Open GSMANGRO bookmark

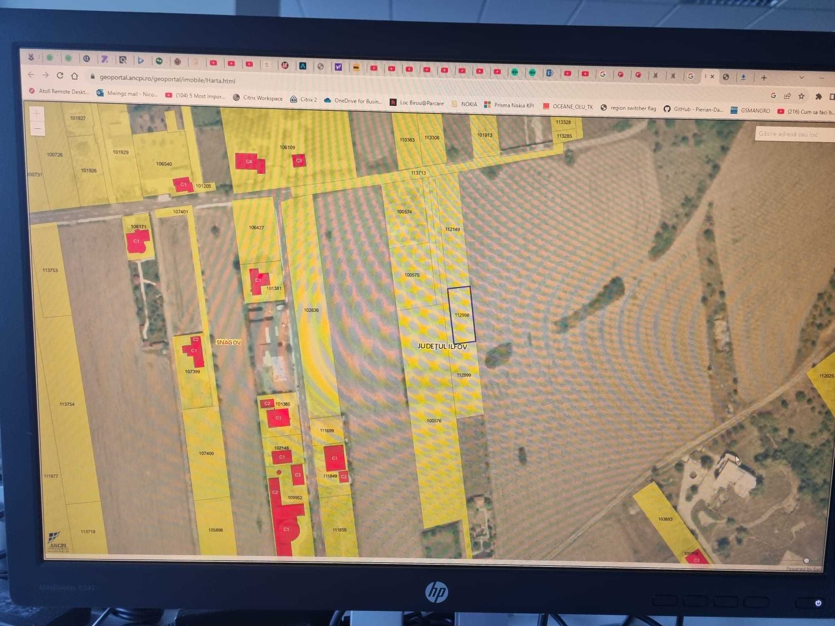750,111
